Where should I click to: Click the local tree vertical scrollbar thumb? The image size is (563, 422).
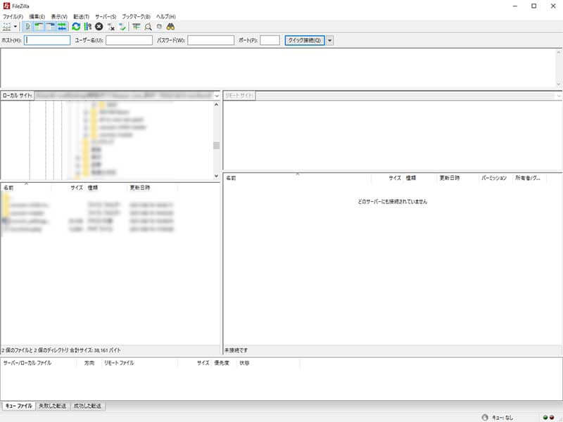coord(217,146)
